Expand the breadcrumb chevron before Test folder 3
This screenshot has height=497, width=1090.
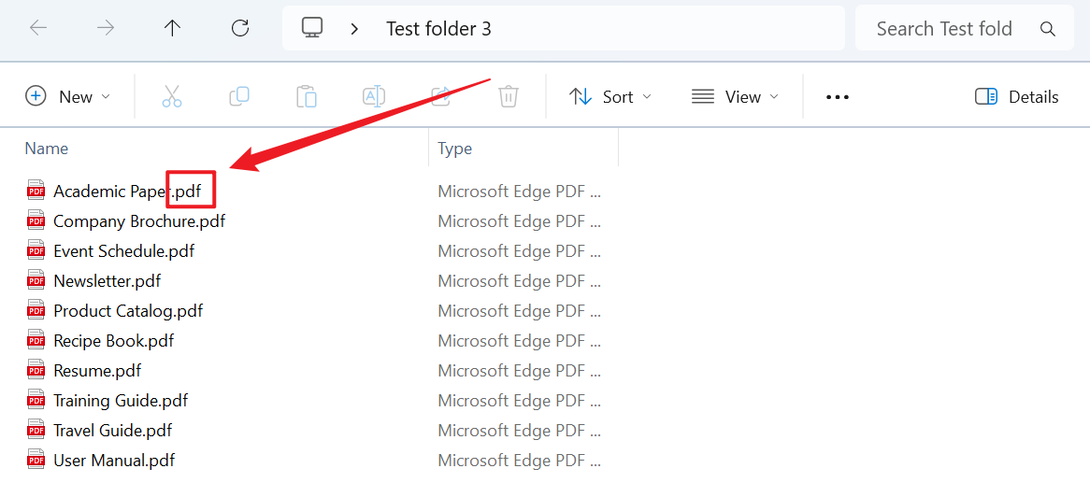354,28
